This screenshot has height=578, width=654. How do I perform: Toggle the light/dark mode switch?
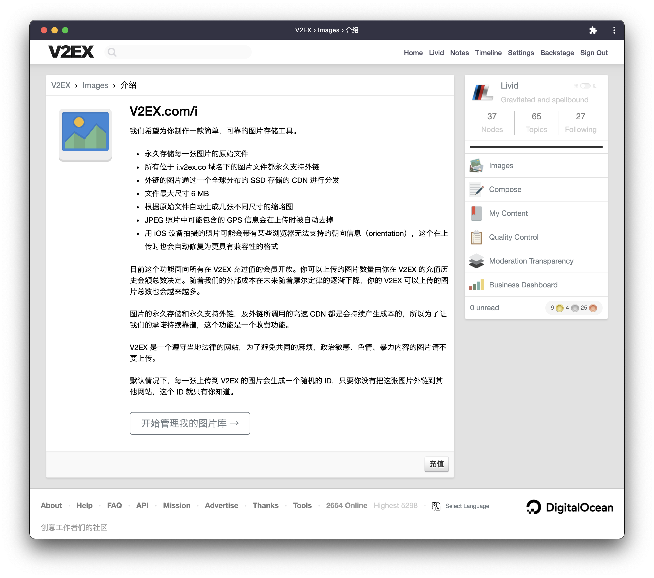(x=585, y=86)
